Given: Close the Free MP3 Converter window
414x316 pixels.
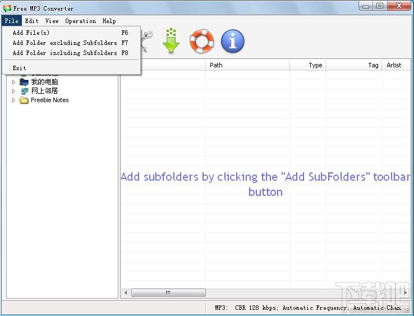Looking at the screenshot, I should [x=399, y=6].
